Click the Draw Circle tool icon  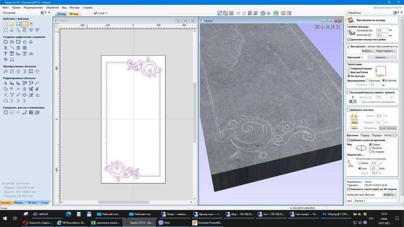point(6,42)
